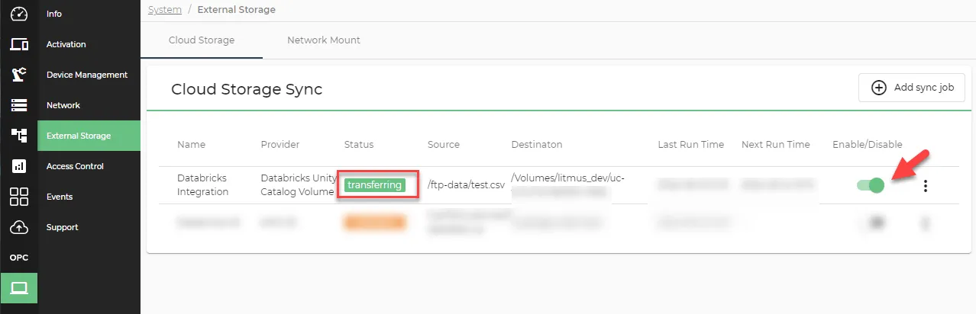
Task: Click the Source column header
Action: coord(444,145)
